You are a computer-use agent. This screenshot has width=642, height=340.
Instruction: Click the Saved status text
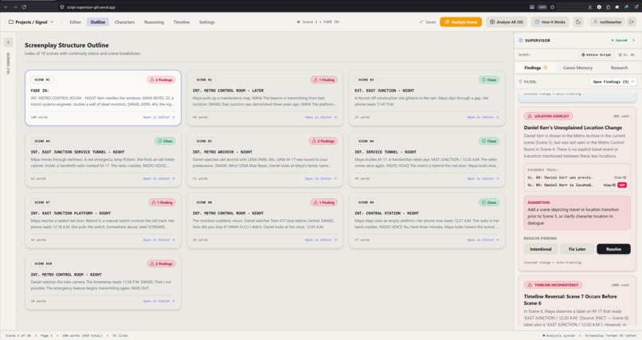click(x=427, y=22)
